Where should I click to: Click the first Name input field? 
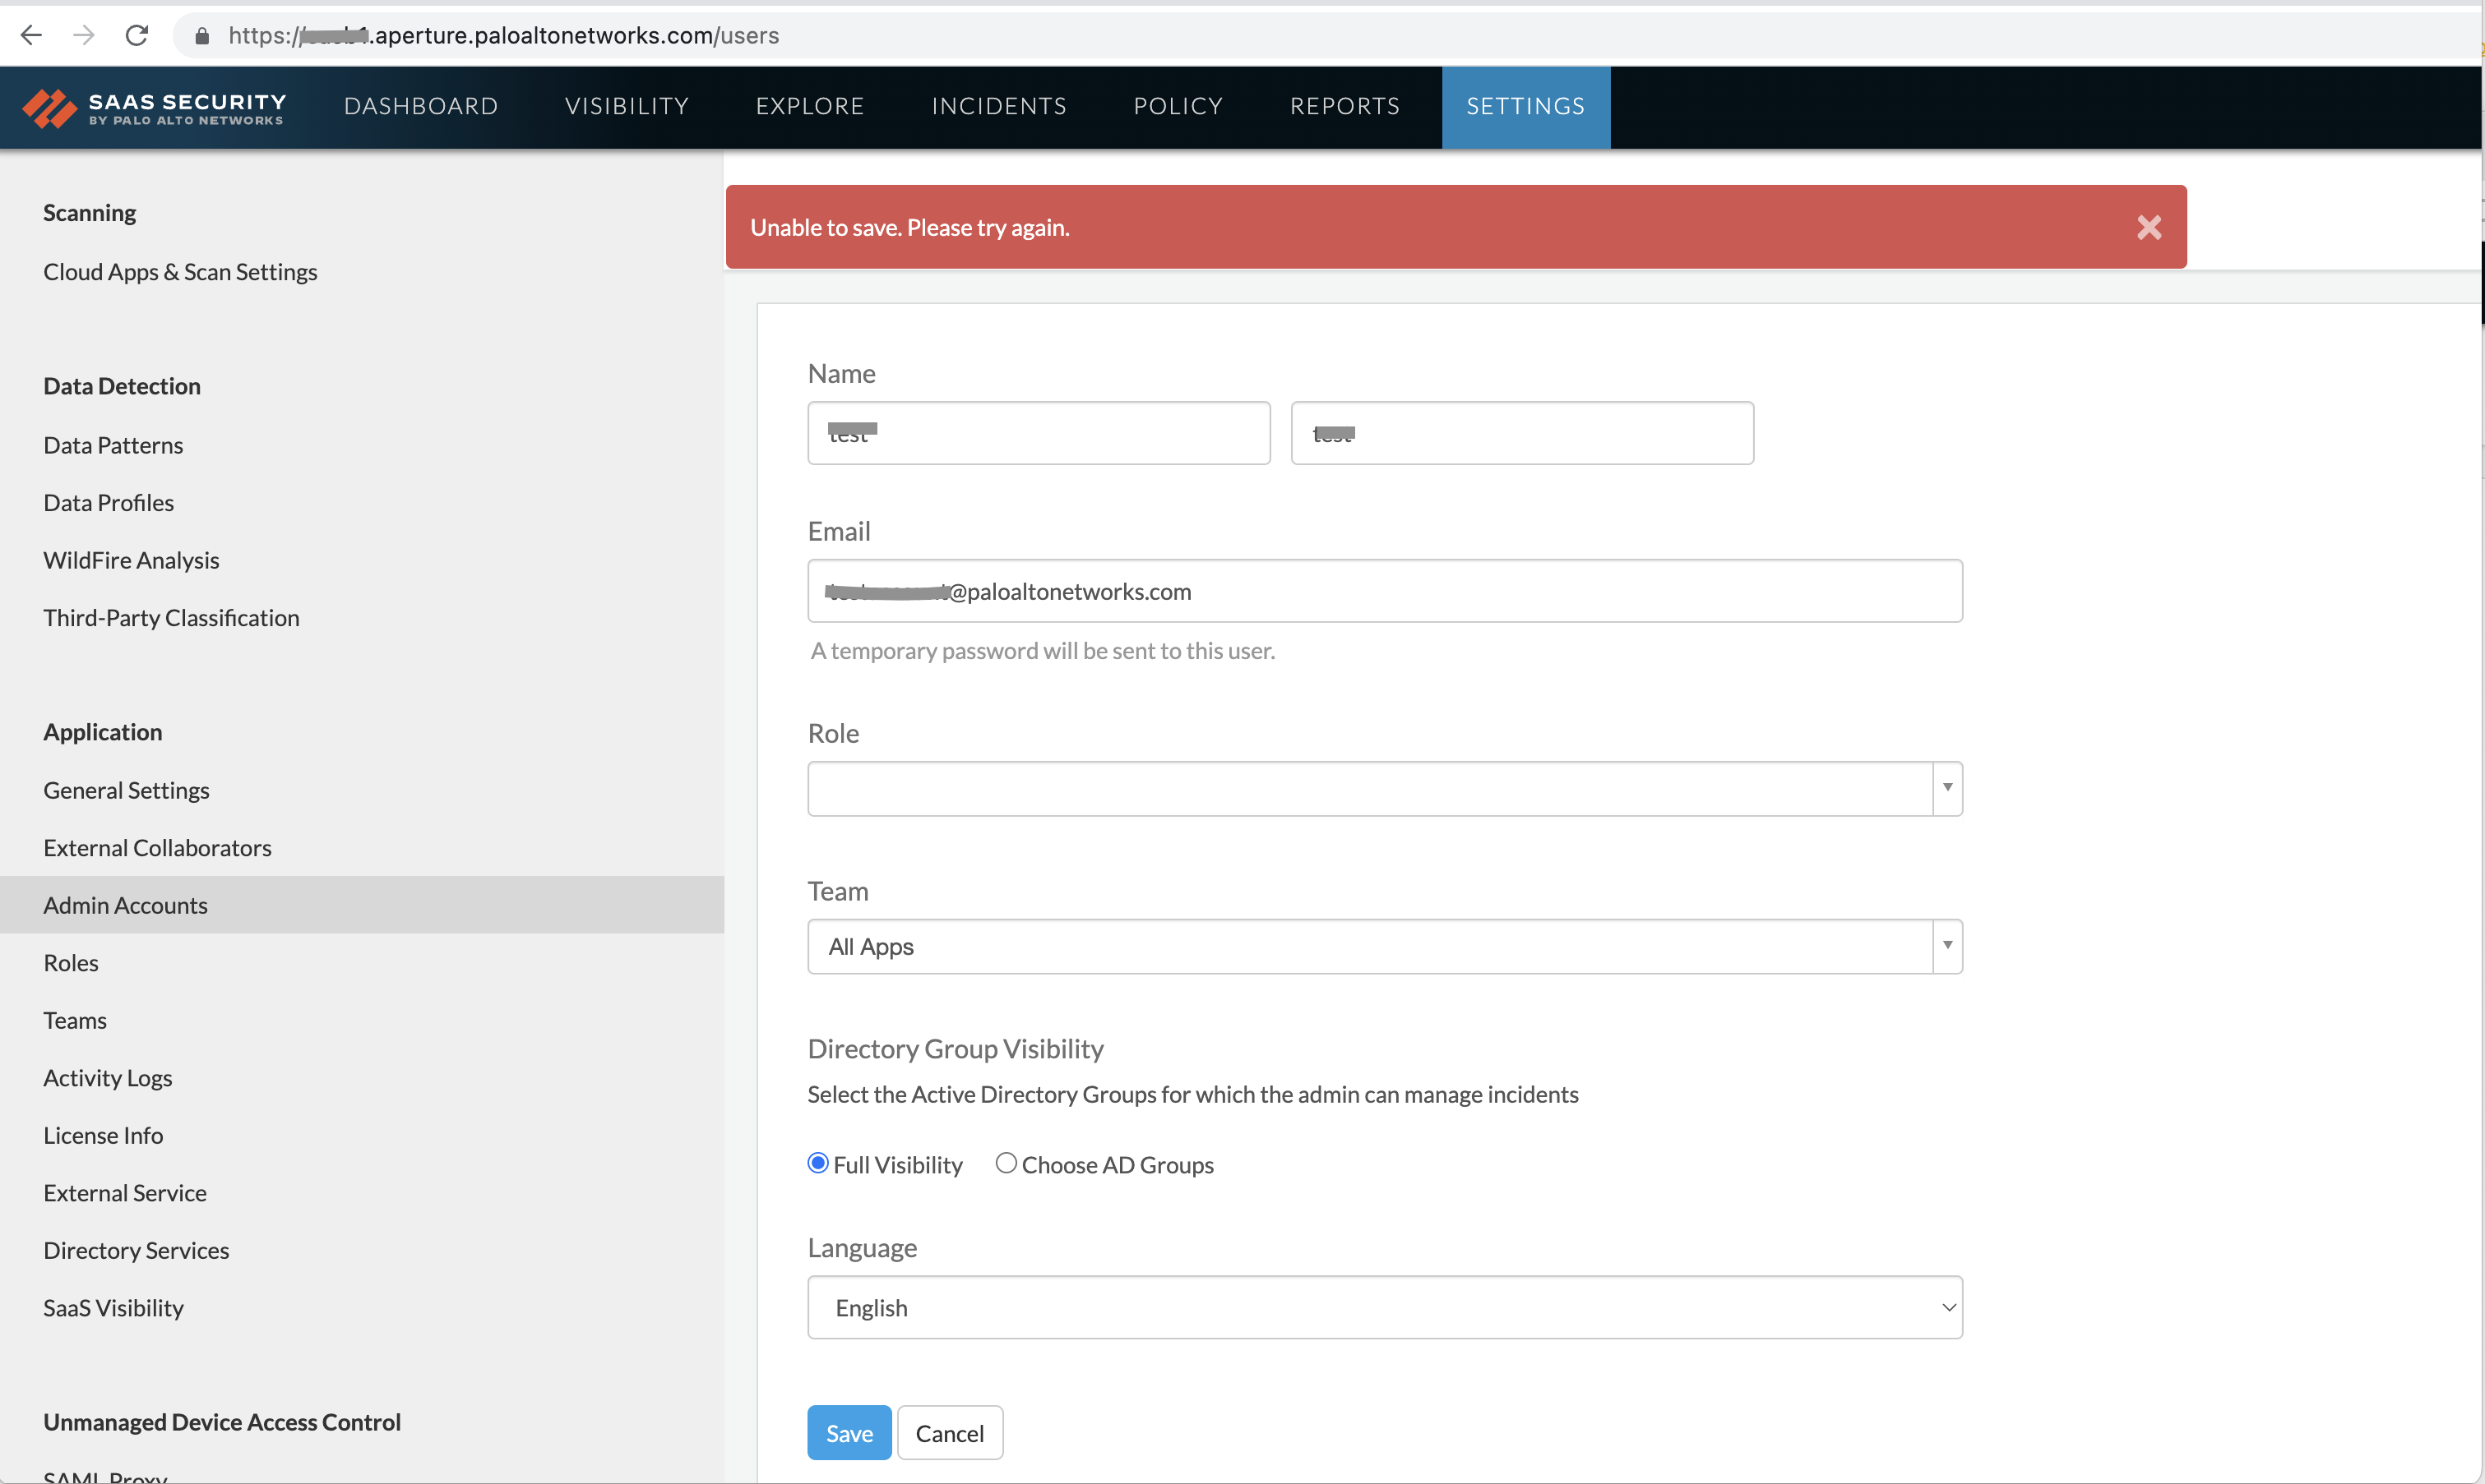point(1039,433)
